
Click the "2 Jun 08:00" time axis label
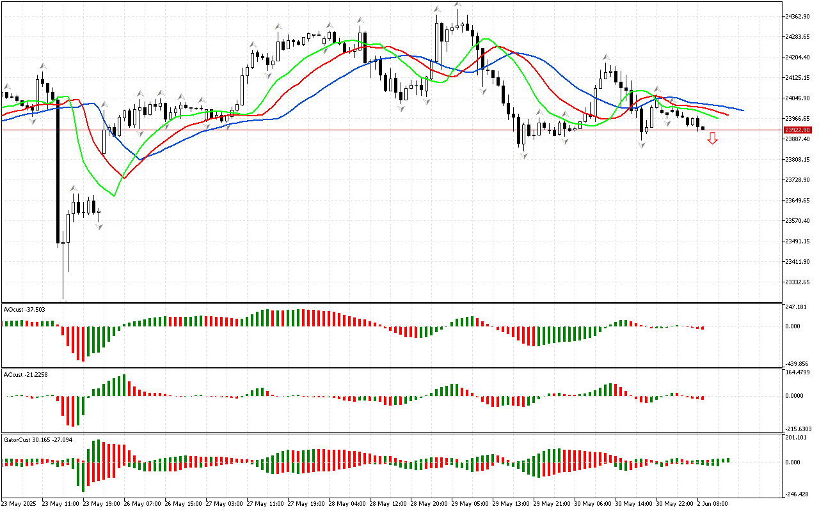[x=712, y=503]
